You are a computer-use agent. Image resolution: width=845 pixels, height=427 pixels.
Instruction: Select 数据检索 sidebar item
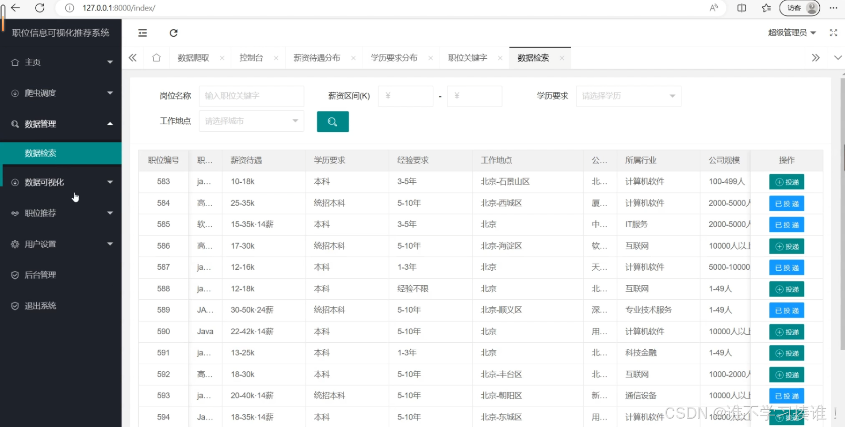(61, 153)
